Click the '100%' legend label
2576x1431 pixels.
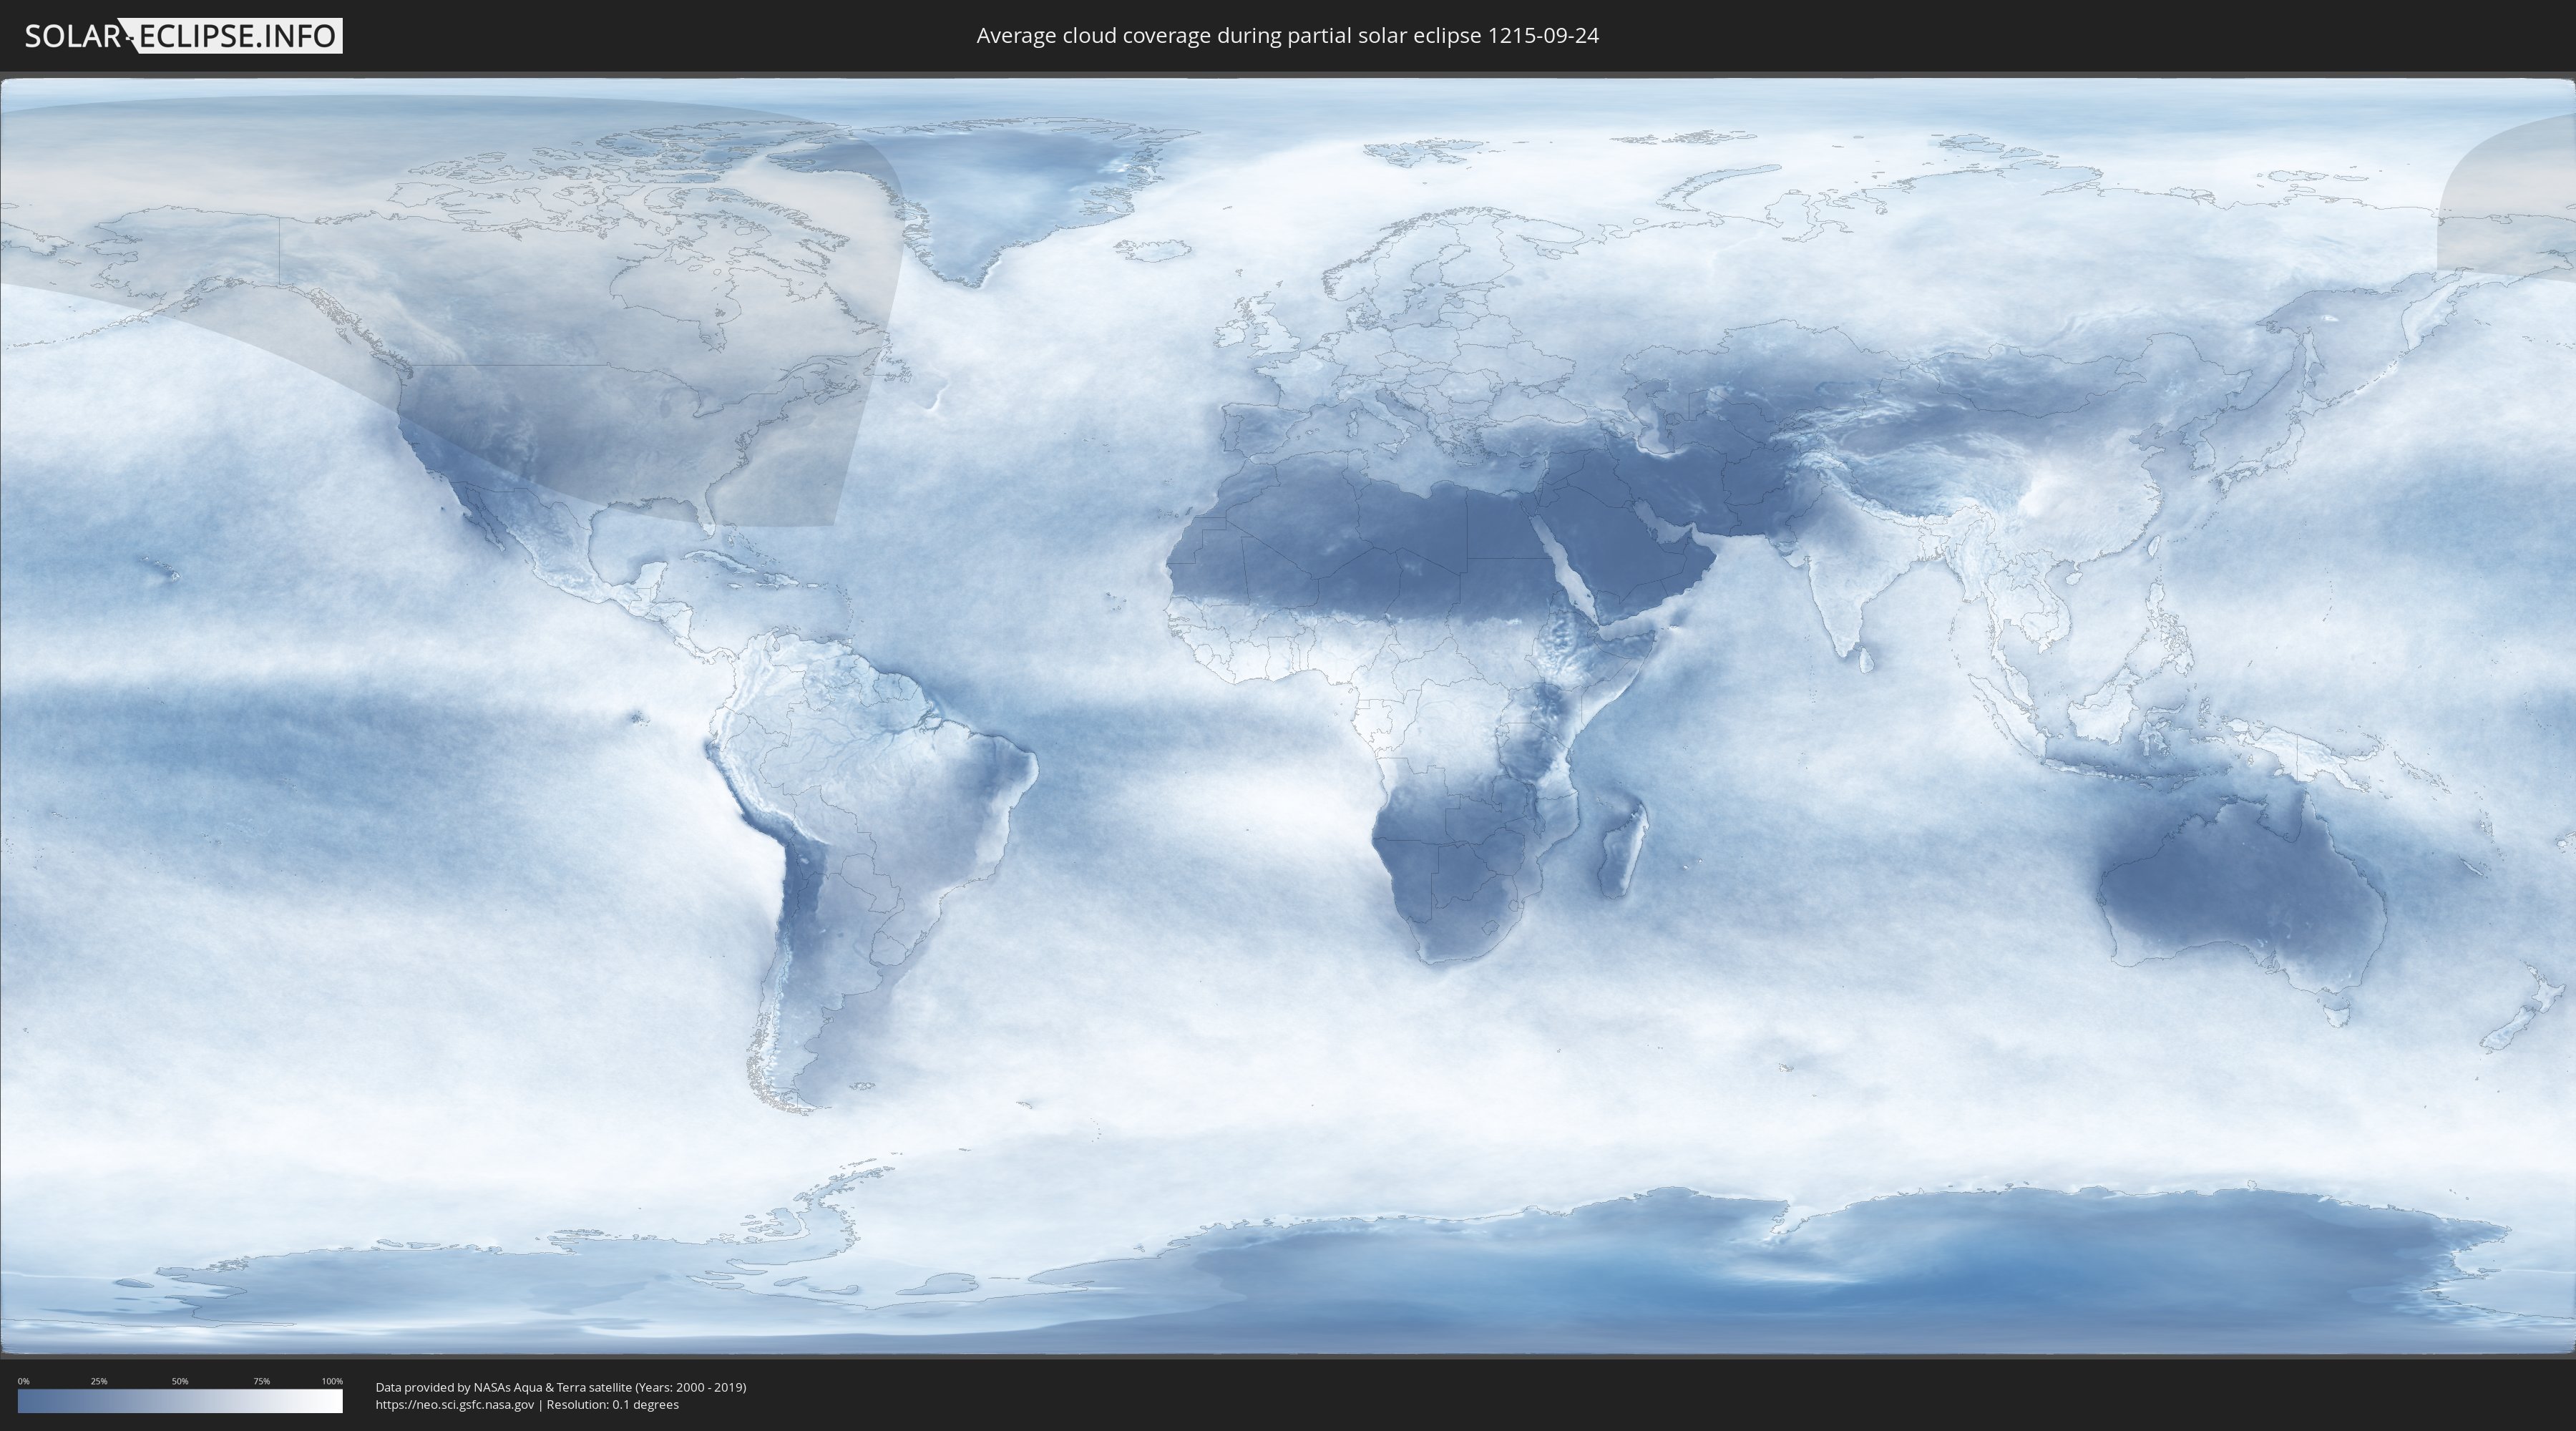(332, 1381)
